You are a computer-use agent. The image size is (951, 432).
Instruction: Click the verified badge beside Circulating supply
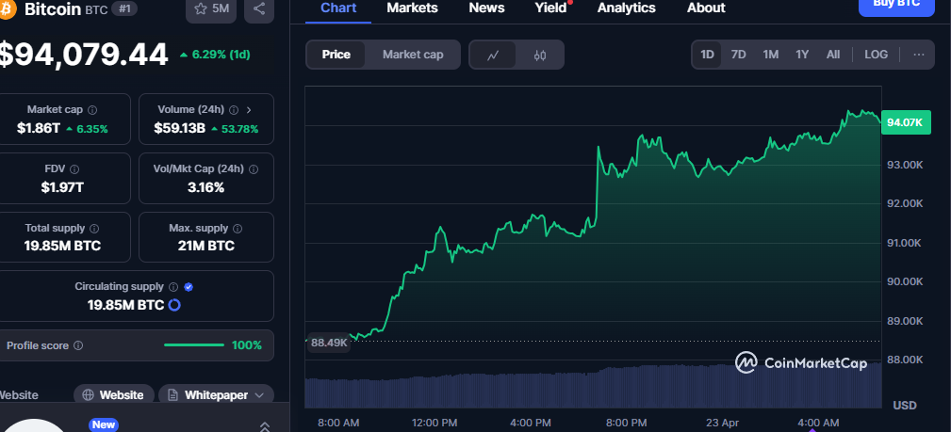point(189,287)
